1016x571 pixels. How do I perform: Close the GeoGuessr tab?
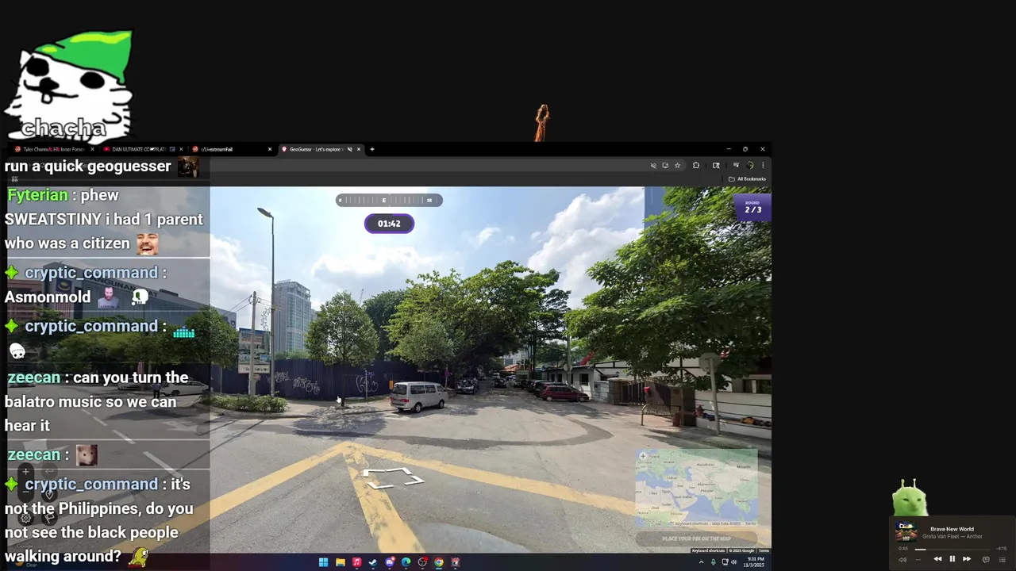tap(359, 149)
